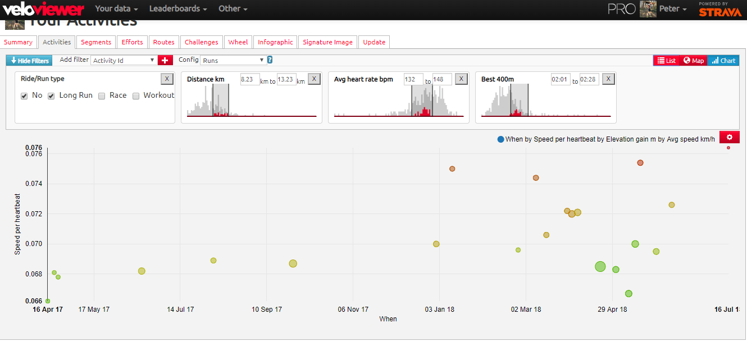Remove the Best 400m filter
This screenshot has width=747, height=341.
pos(608,79)
